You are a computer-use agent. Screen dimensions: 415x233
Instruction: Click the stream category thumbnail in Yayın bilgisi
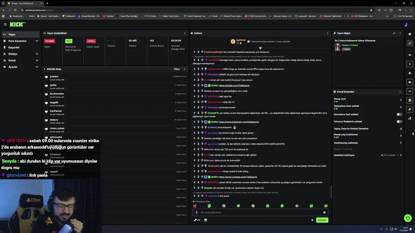[338, 47]
